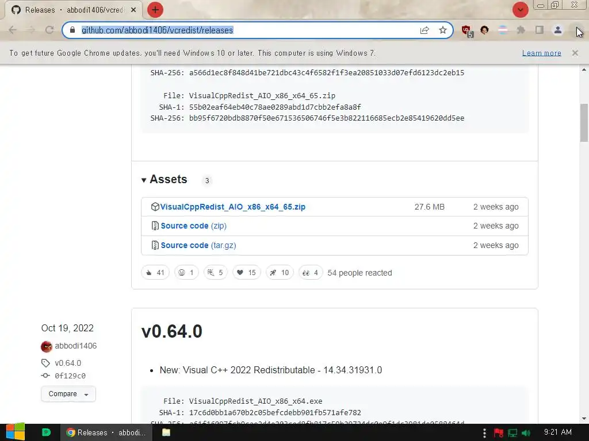The image size is (589, 441).
Task: Click the thumbs up reaction 41
Action: [x=155, y=273]
